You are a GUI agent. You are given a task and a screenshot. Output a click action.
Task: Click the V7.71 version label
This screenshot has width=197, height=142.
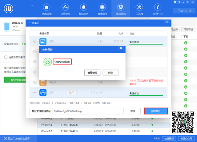[x=157, y=139]
